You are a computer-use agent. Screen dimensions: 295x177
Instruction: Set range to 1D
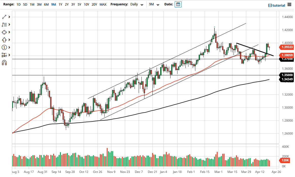(19, 4)
